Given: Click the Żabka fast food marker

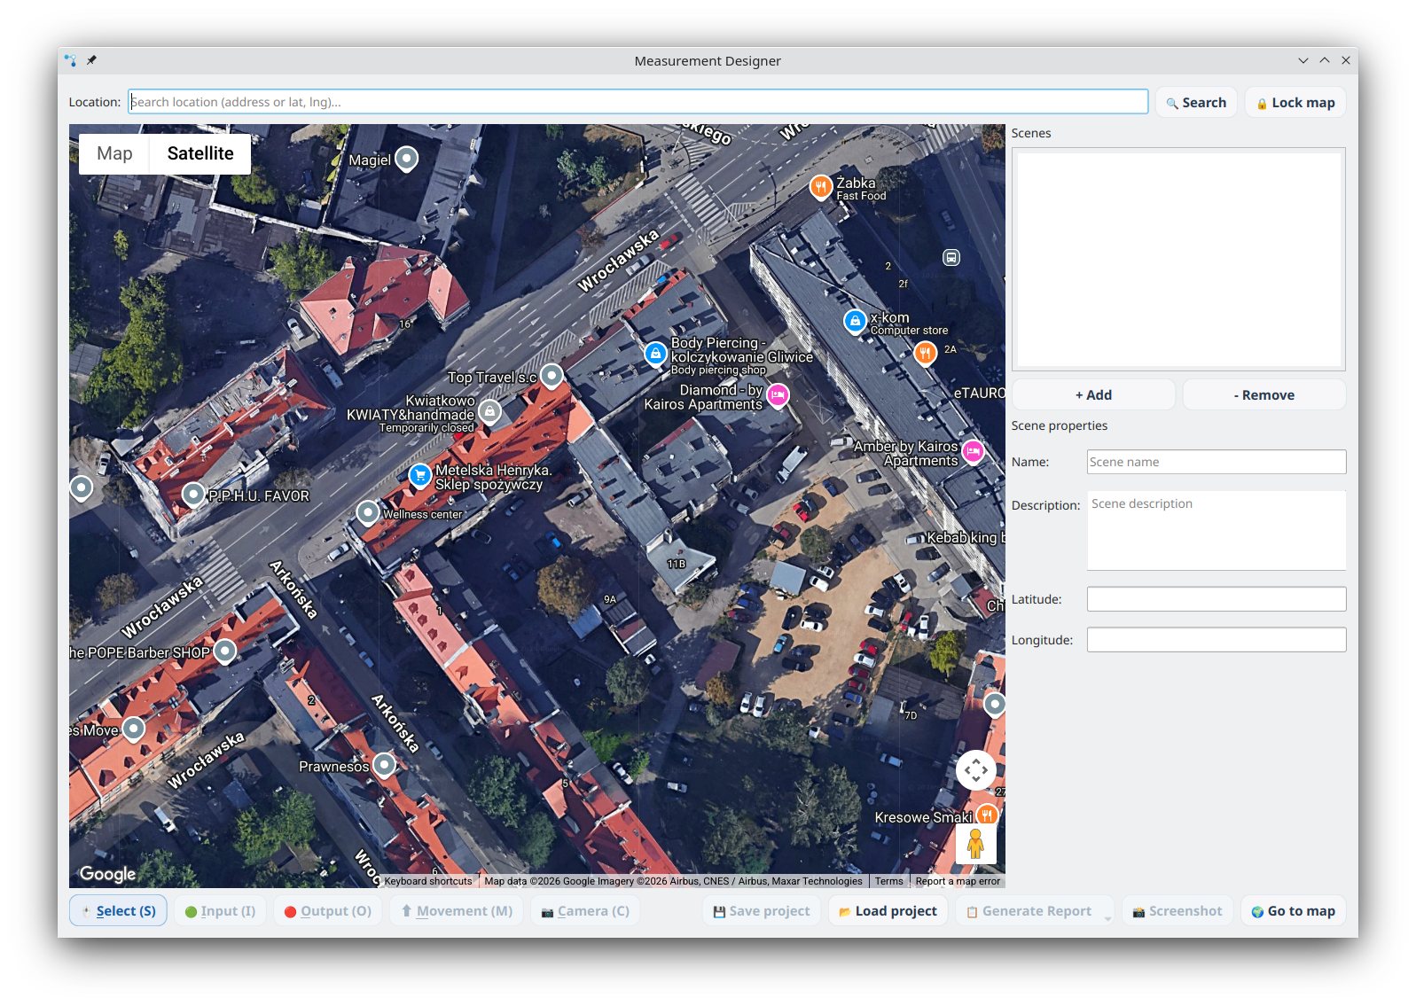Looking at the screenshot, I should coord(821,187).
